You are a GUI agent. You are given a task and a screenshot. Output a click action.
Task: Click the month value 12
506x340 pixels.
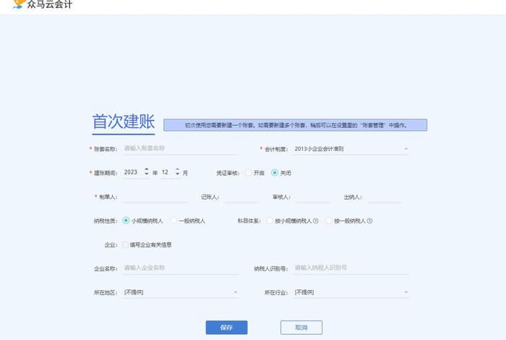165,172
